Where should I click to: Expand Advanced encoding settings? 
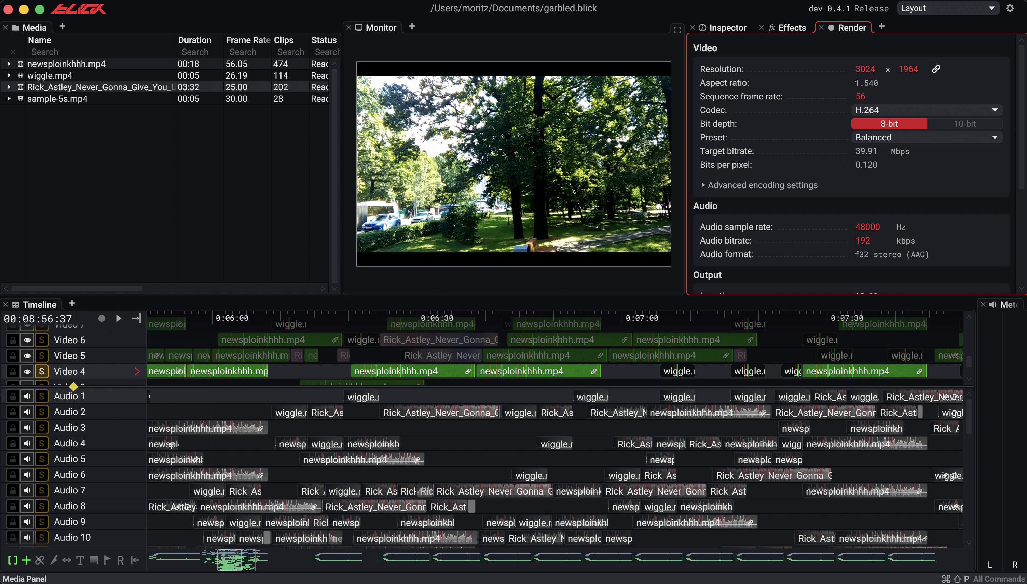(759, 185)
